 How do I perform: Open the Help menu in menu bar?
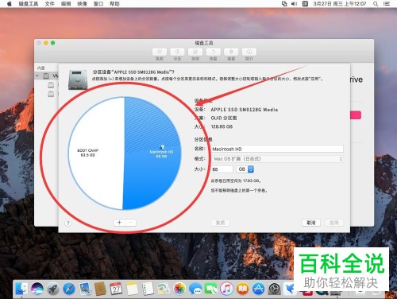pos(114,4)
